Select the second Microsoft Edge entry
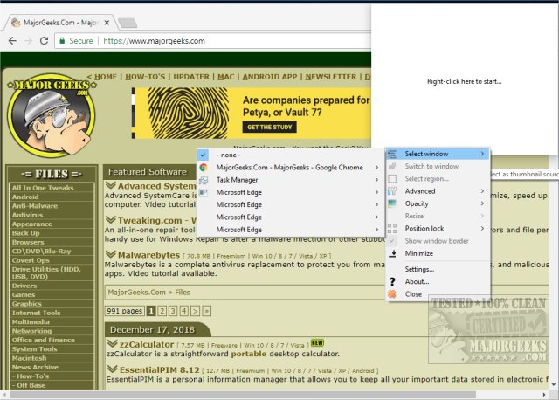Screen dimensions: 559x400 coord(291,204)
